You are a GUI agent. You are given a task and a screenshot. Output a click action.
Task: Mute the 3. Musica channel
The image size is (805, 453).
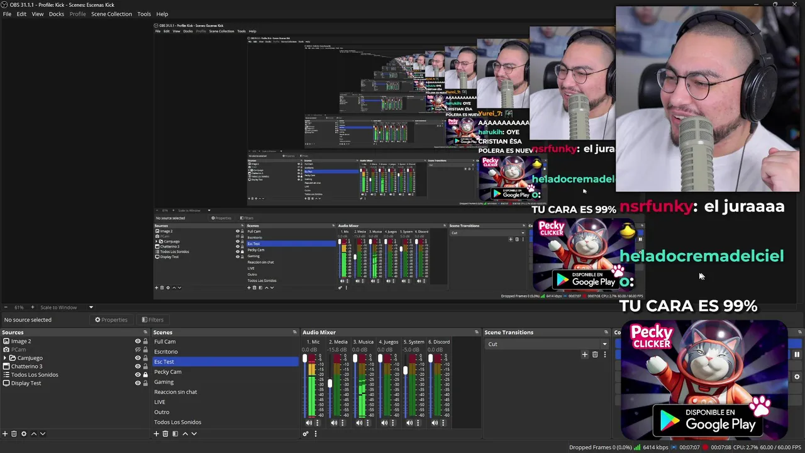pyautogui.click(x=359, y=423)
